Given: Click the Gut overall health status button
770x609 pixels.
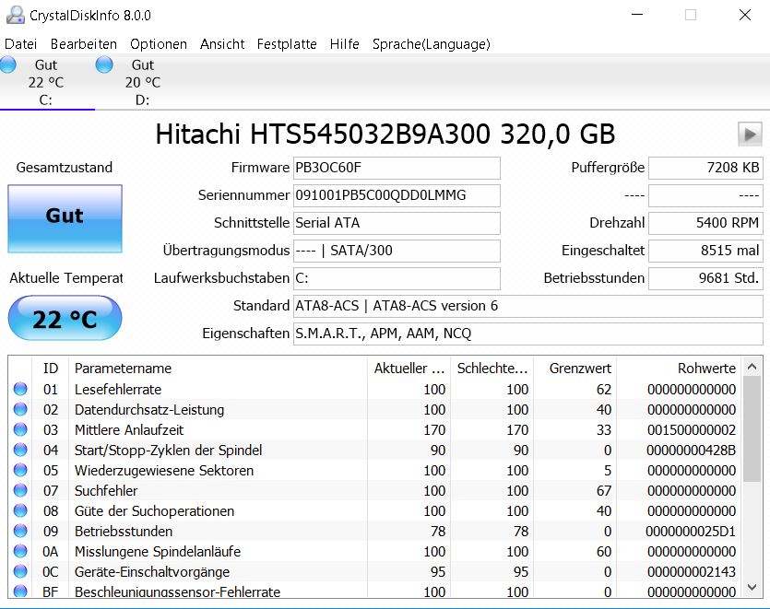Looking at the screenshot, I should (x=65, y=219).
